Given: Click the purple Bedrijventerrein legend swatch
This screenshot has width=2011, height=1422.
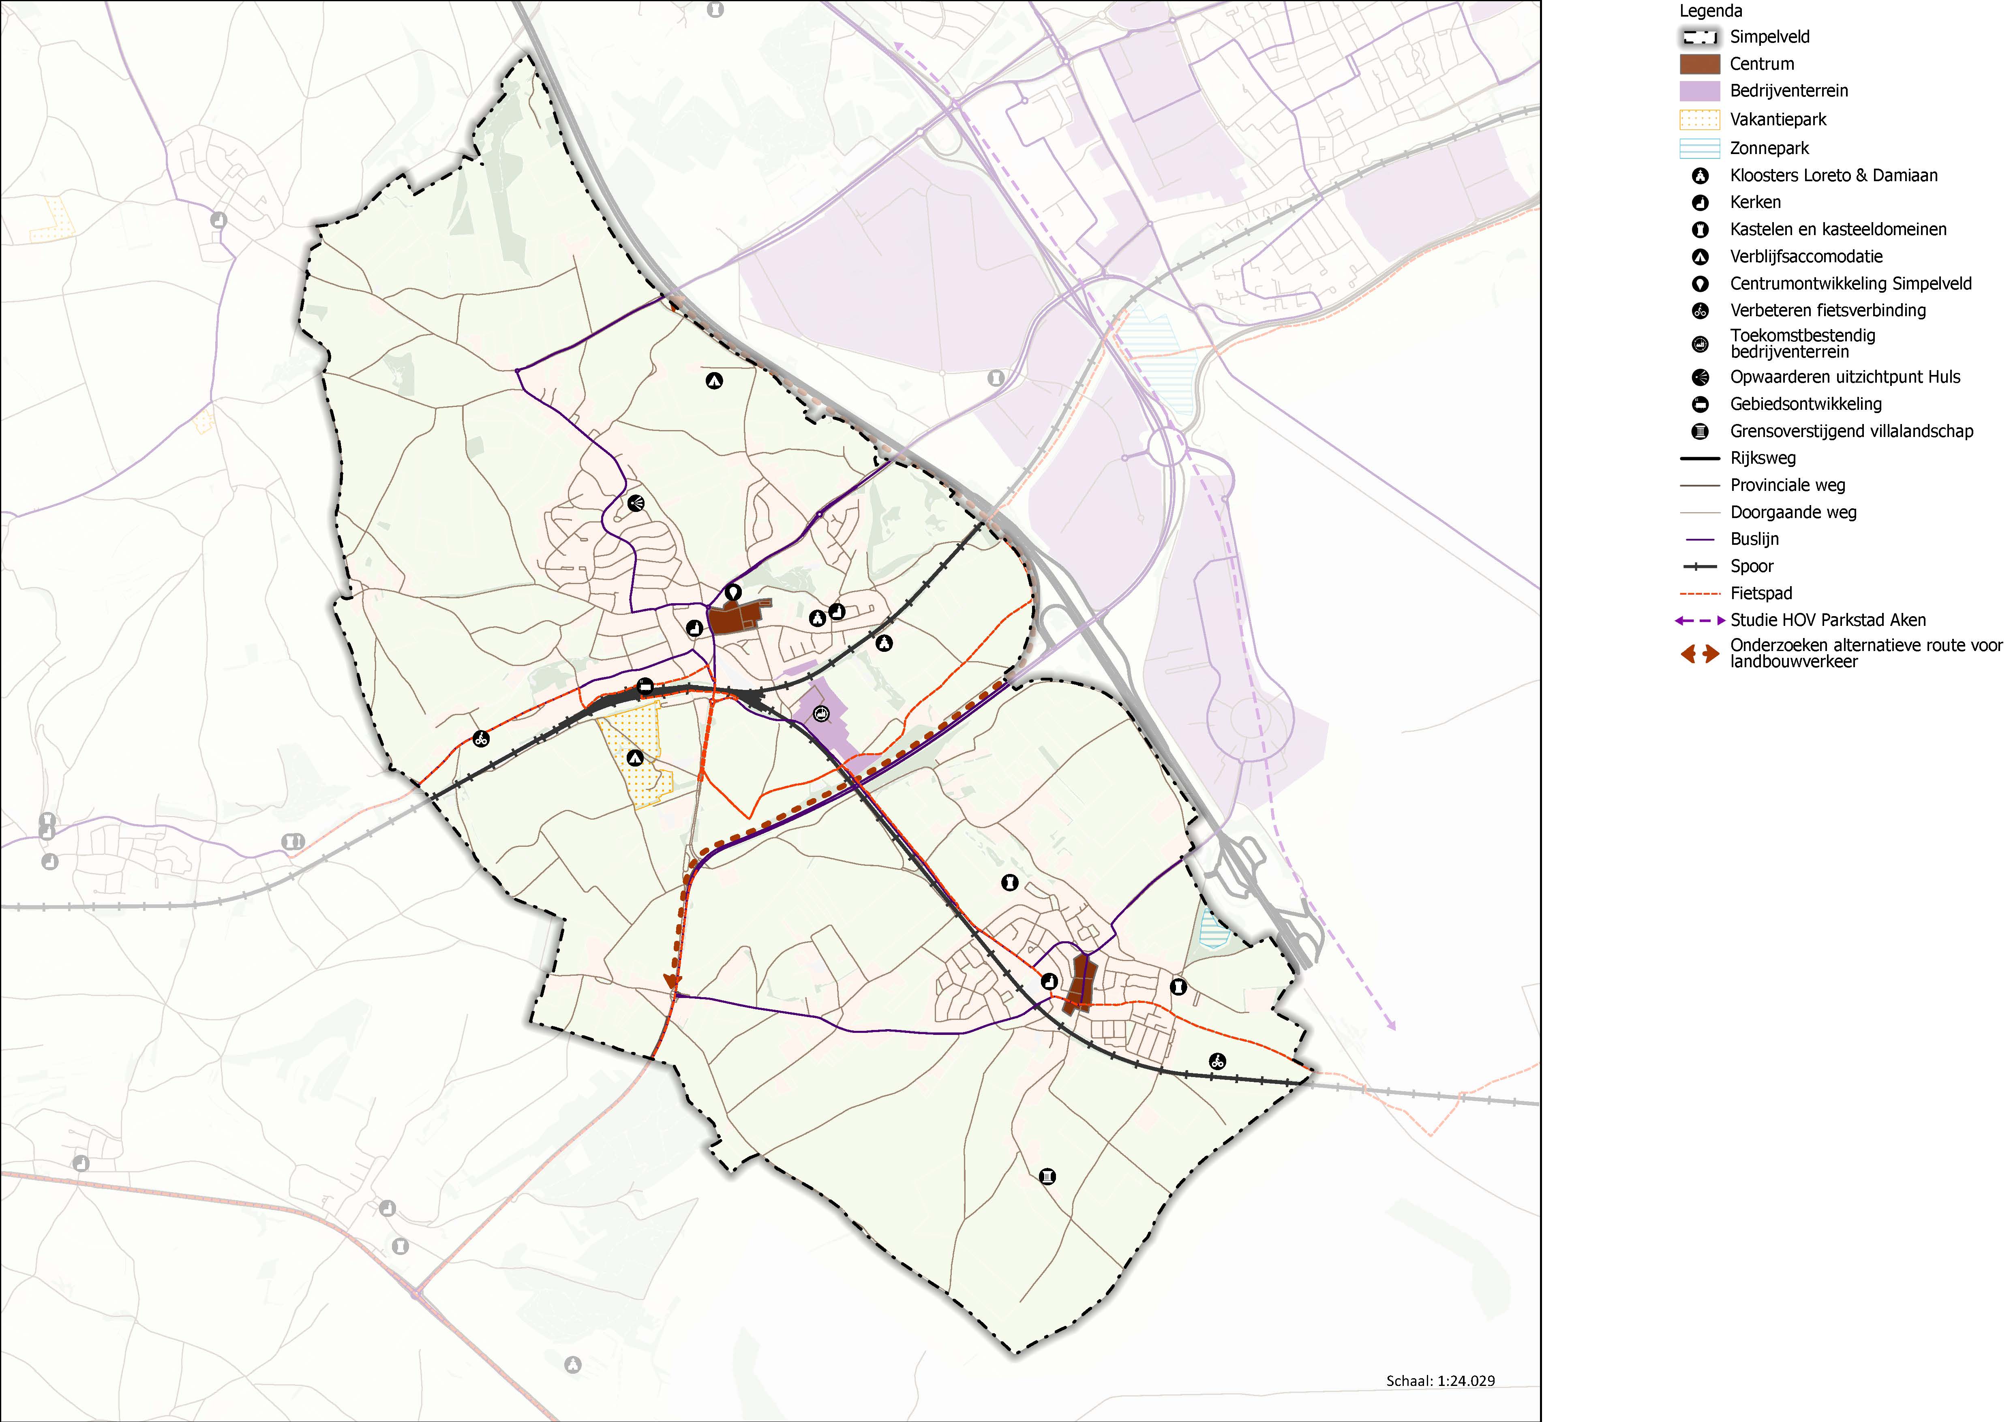Looking at the screenshot, I should tap(1700, 91).
